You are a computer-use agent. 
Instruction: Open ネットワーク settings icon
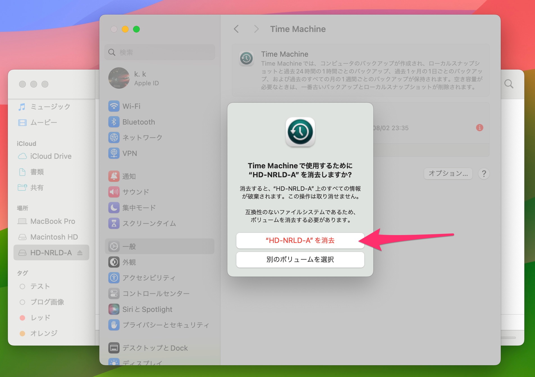click(114, 137)
